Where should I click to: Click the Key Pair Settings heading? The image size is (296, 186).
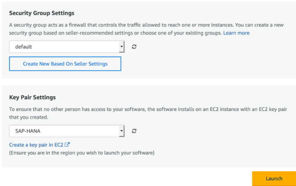[x=32, y=97]
